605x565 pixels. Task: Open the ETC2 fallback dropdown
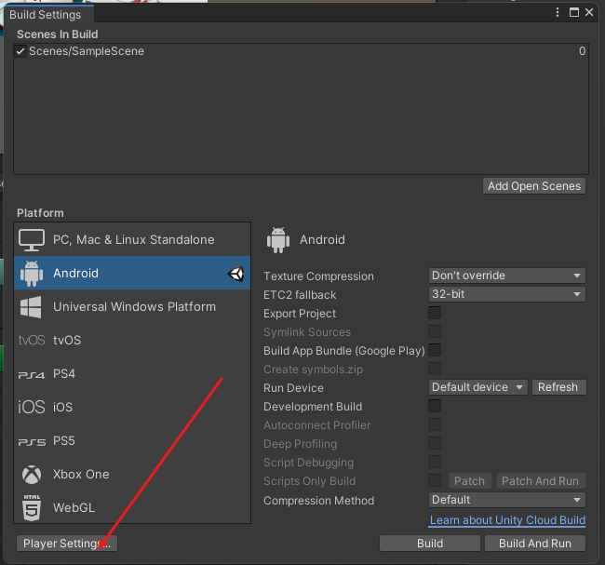507,294
